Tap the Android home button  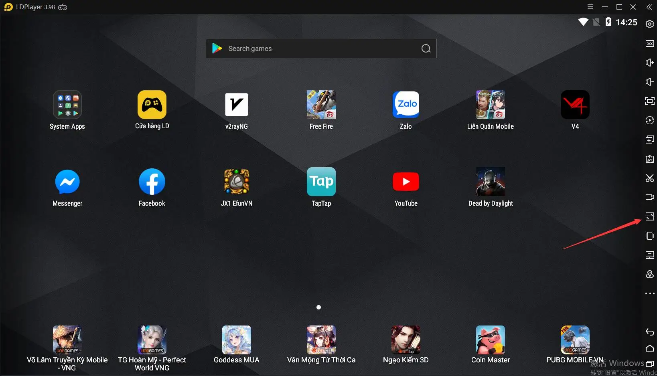pyautogui.click(x=650, y=348)
